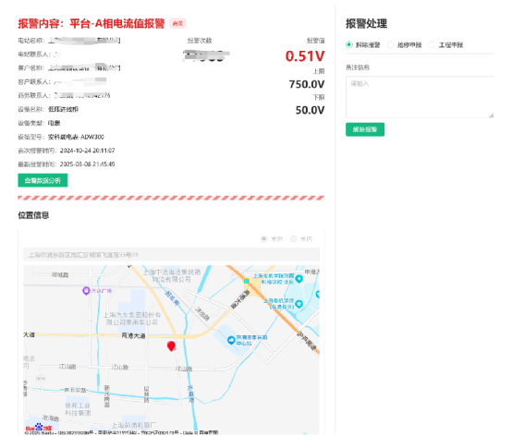Click the teal marker beside 上海电机学院 临港校区 label
Viewport: 512px width, 436px height.
point(299,304)
